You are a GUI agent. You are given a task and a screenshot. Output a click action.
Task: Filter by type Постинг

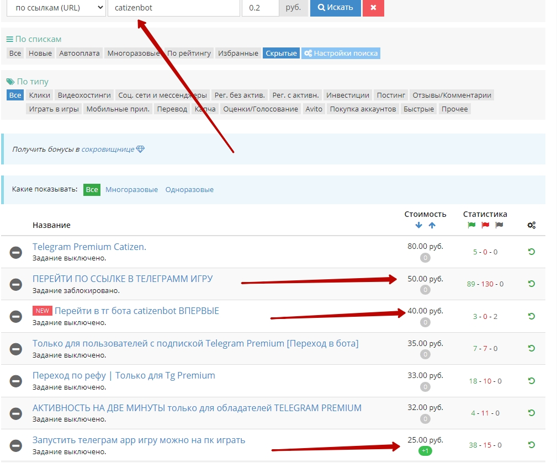tap(391, 95)
